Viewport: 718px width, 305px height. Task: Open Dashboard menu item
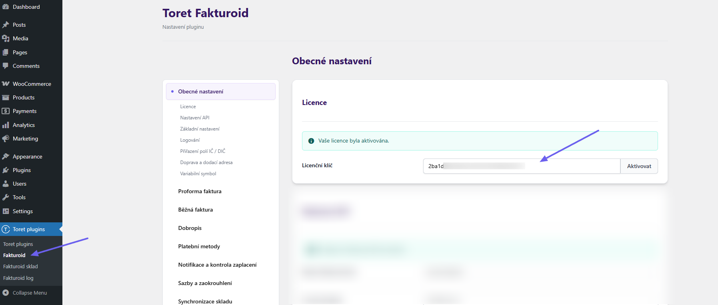[31, 7]
